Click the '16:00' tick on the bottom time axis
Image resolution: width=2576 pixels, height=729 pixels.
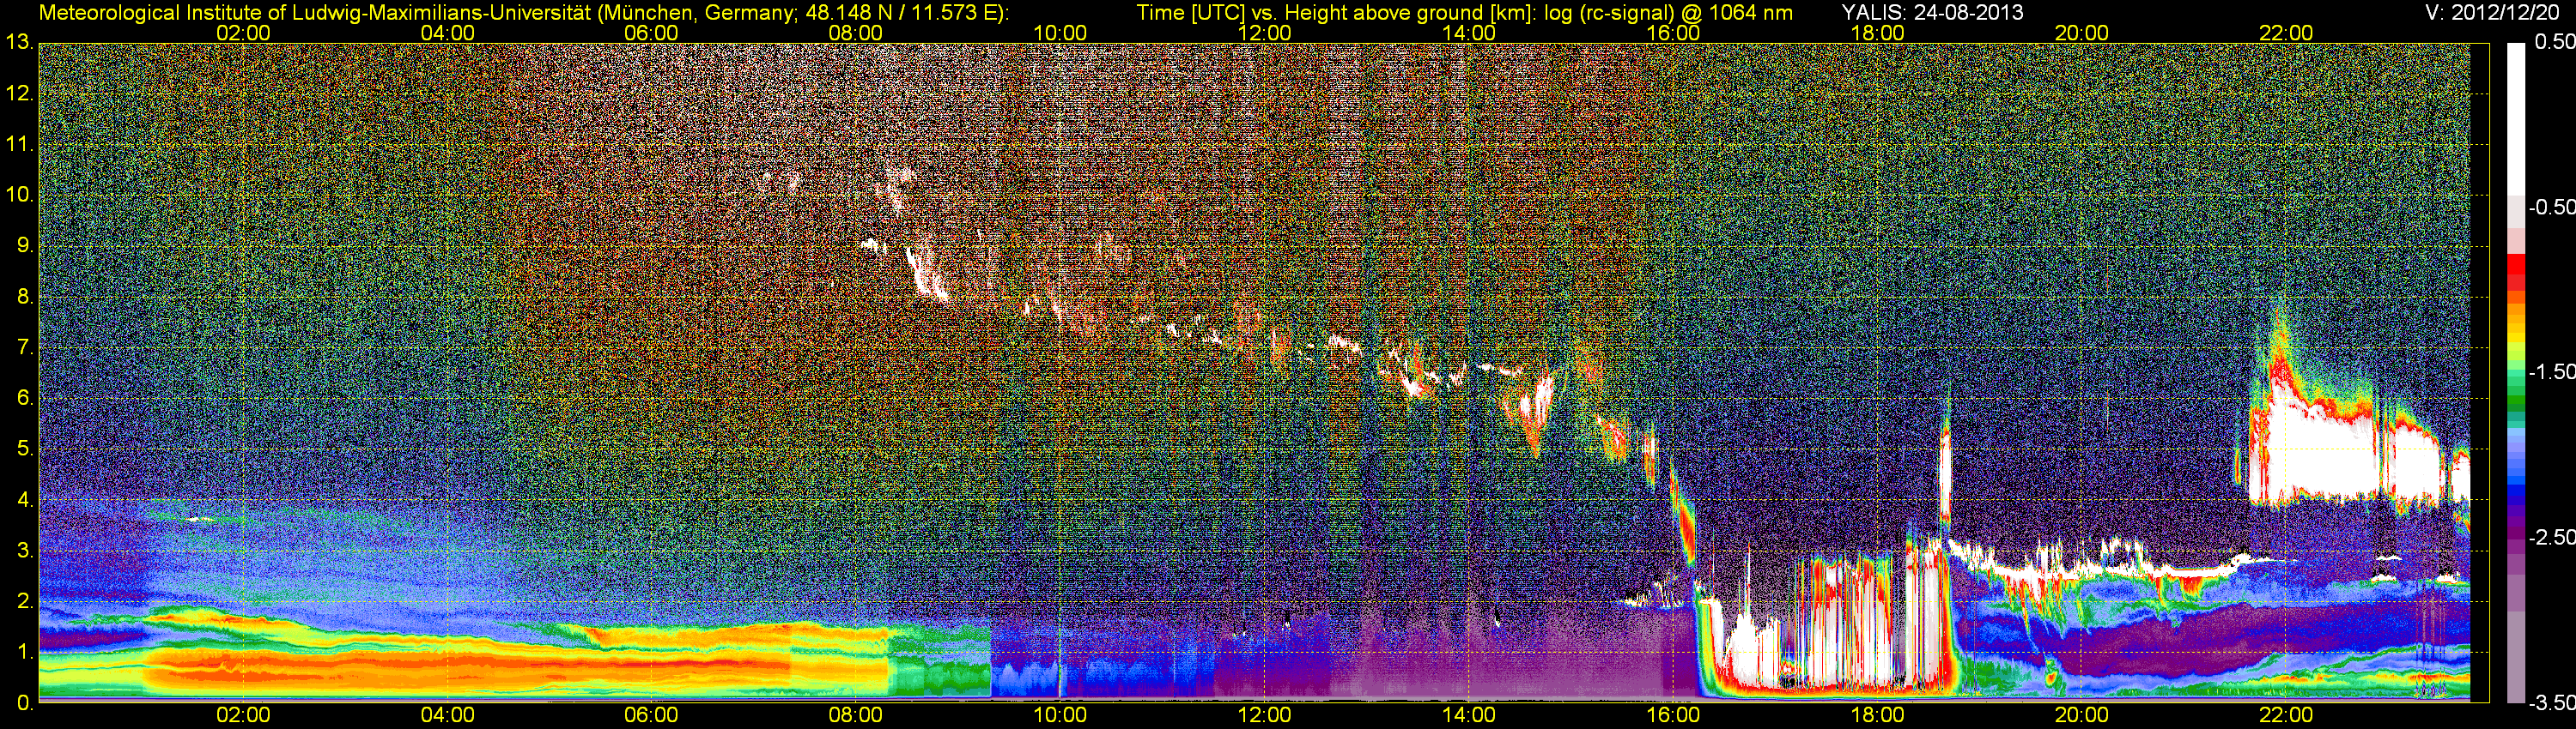[1673, 715]
